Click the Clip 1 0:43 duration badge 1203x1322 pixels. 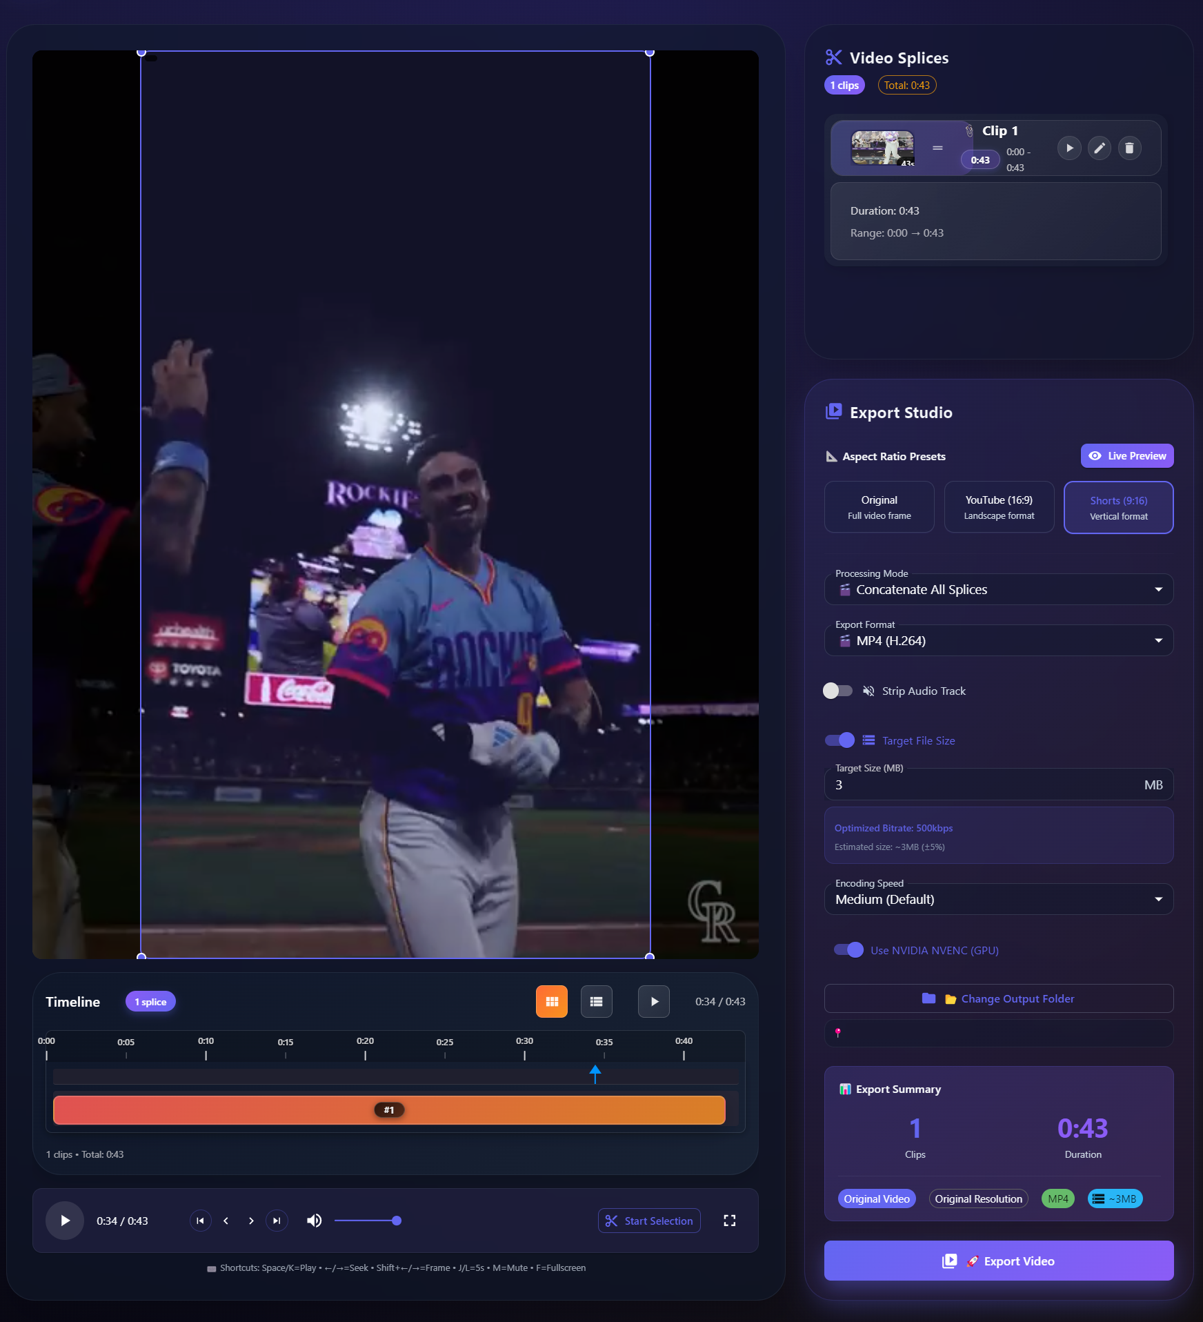(980, 160)
